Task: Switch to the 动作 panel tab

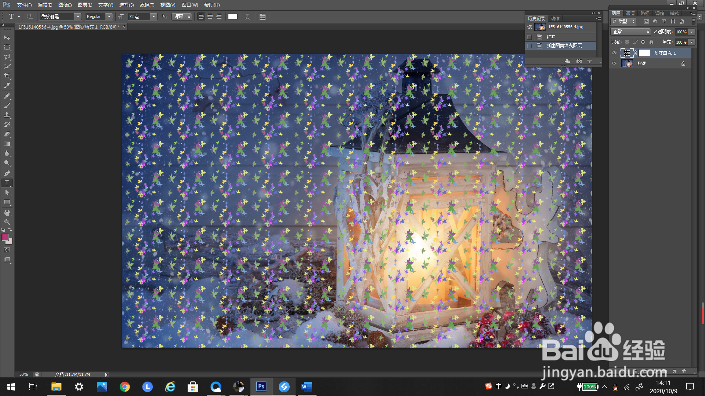Action: (x=555, y=18)
